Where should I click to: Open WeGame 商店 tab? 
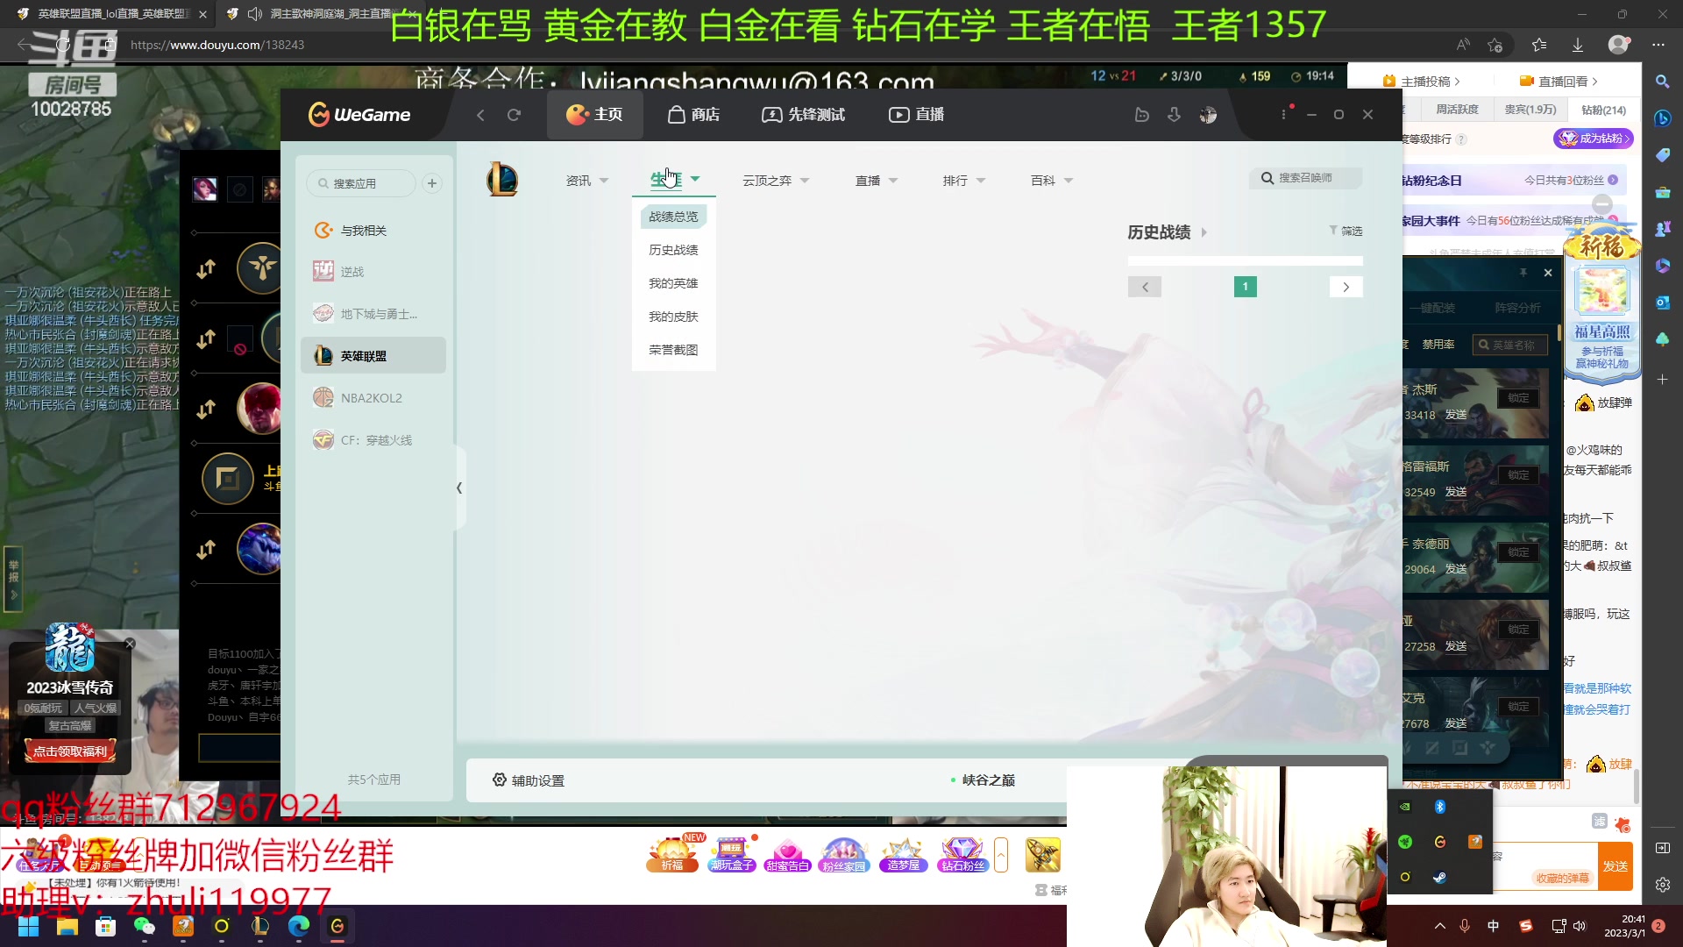coord(693,115)
